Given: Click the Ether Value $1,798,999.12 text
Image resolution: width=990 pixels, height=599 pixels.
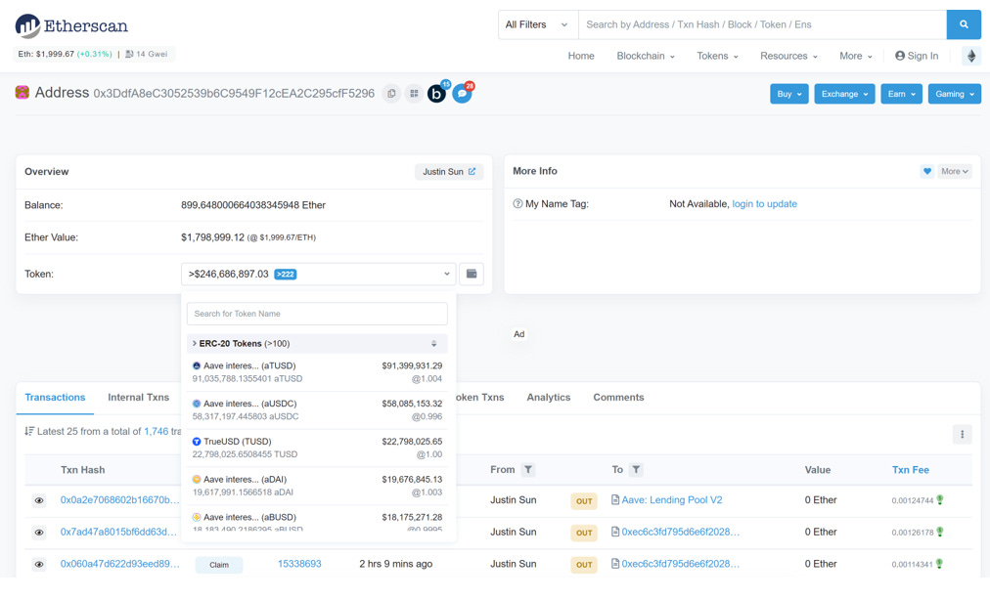Looking at the screenshot, I should pos(212,237).
